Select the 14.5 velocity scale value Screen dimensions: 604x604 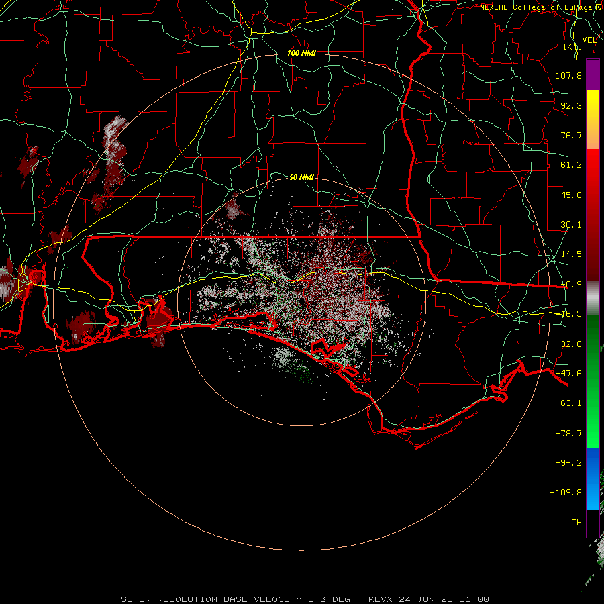[x=571, y=254]
